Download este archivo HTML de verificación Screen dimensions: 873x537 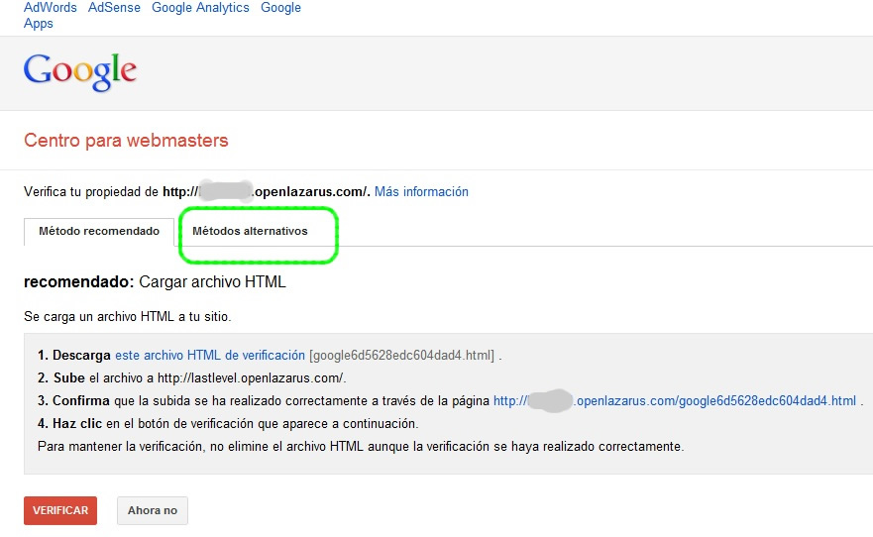click(x=210, y=356)
